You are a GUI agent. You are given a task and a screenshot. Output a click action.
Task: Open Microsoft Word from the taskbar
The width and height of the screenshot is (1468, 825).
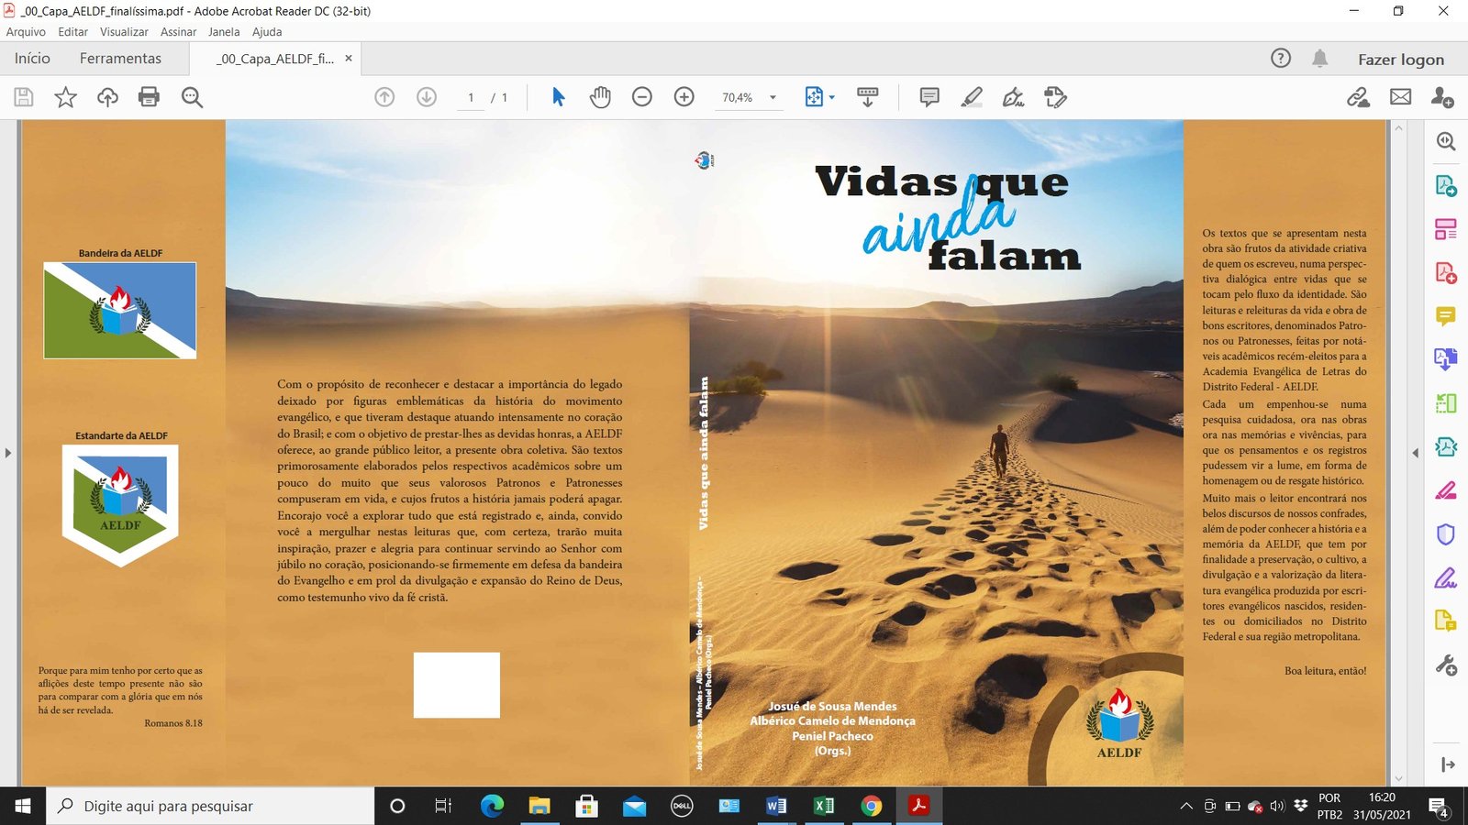pyautogui.click(x=776, y=806)
